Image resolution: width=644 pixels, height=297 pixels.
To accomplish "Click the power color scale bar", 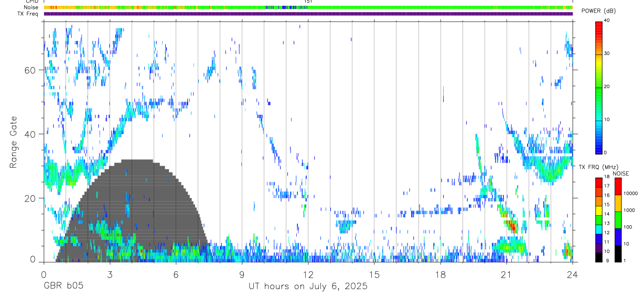I will pos(599,86).
